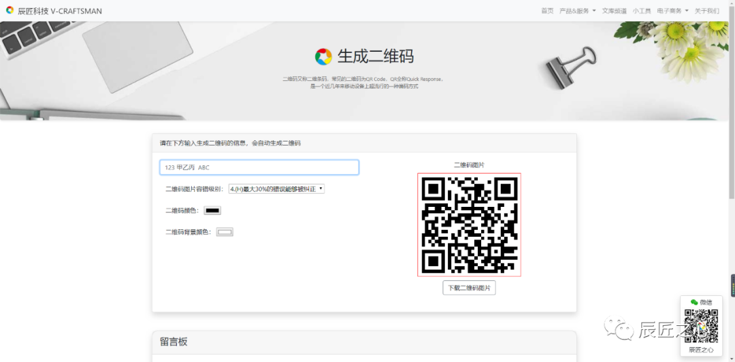Click the green WeChat icon in floating card

(x=694, y=302)
